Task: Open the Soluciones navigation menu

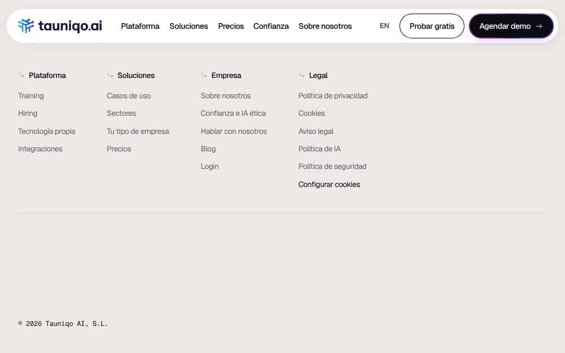Action: point(189,27)
